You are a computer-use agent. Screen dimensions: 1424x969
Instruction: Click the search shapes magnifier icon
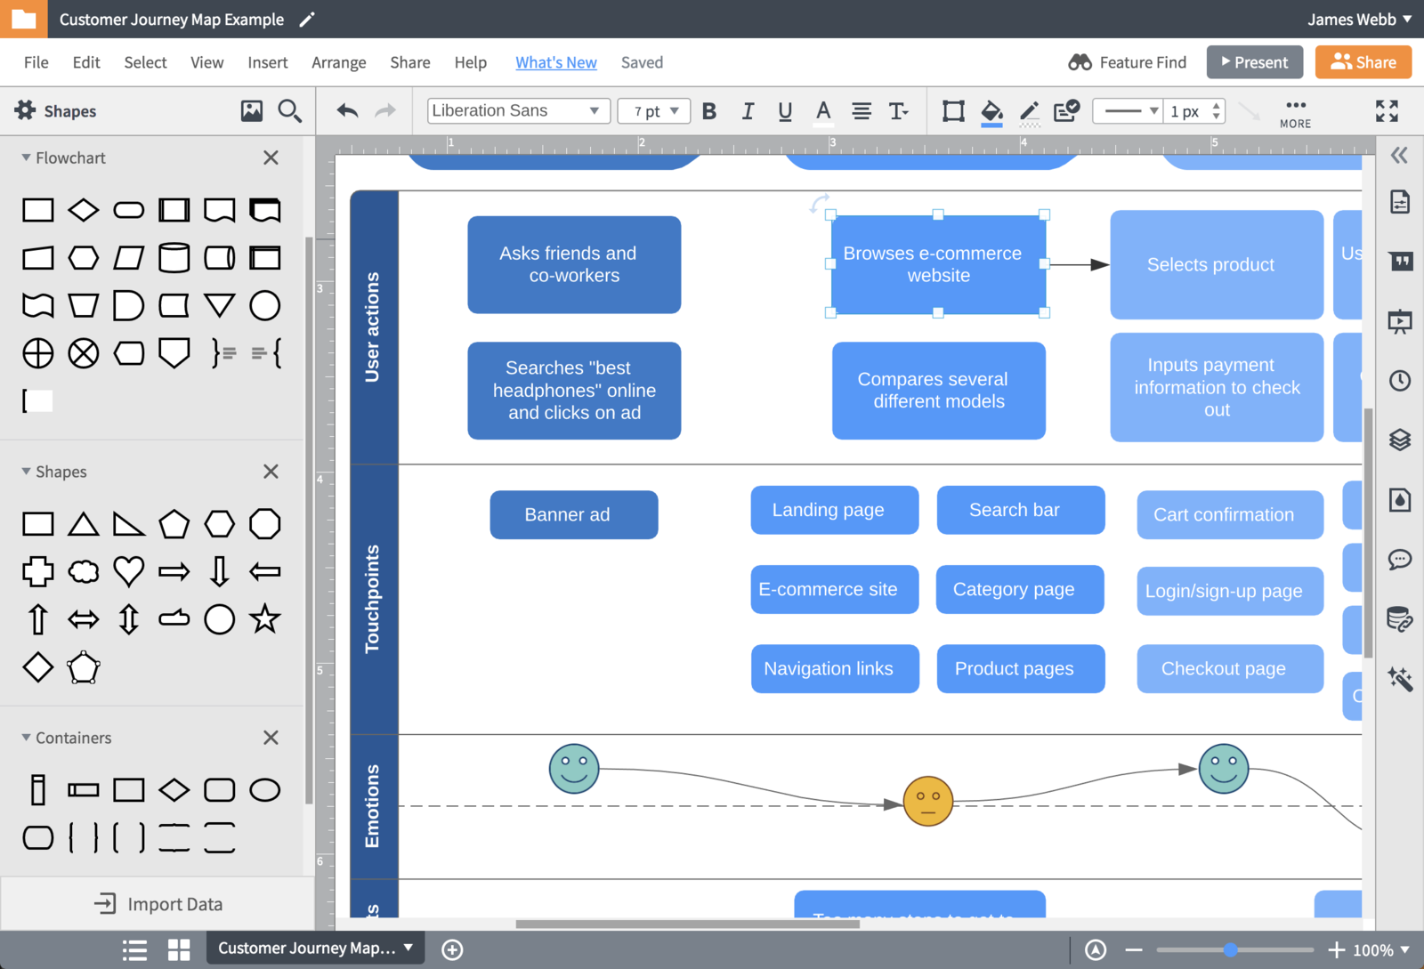tap(289, 110)
